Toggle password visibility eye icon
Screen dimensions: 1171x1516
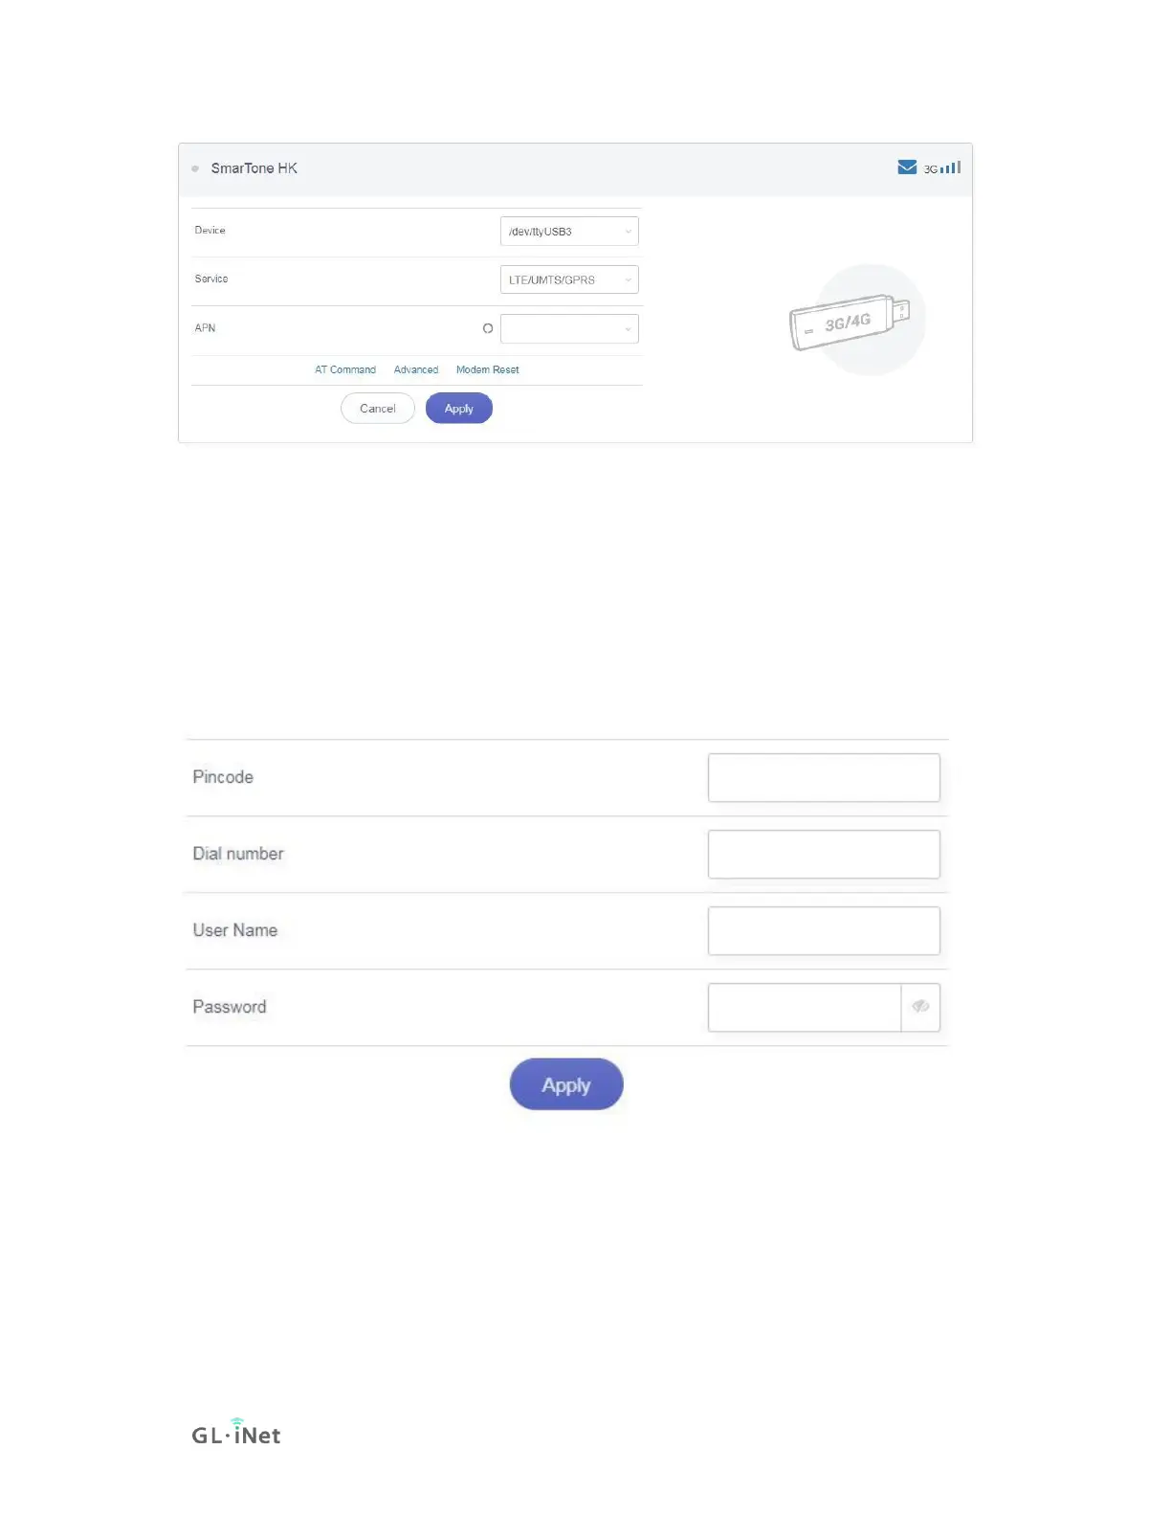click(920, 1007)
